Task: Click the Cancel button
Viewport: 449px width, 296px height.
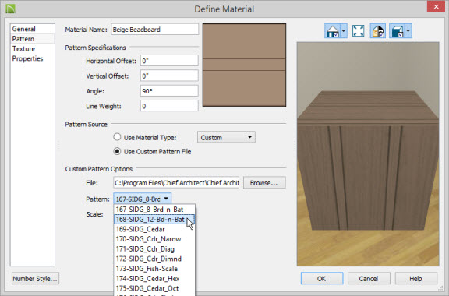Action: coord(369,279)
